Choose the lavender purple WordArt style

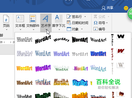click(61, 54)
